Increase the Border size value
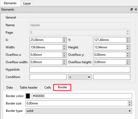Viewport: 138px width, 119px height. pyautogui.click(x=130, y=102)
